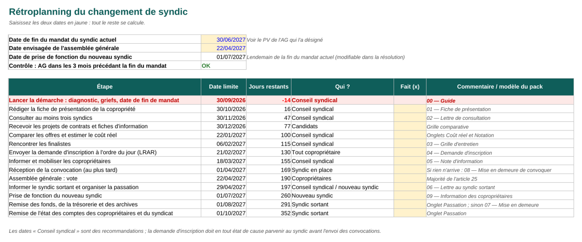Click the -14 jours restants value
This screenshot has width=582, height=242.
coord(268,100)
